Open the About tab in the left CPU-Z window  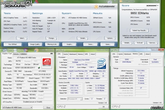(x=93, y=54)
